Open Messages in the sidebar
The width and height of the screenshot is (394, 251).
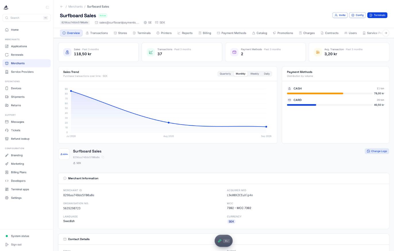[26, 122]
